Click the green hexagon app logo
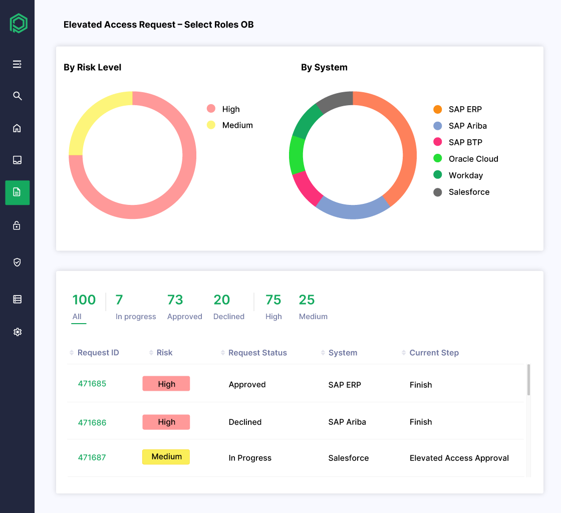561x513 pixels. pos(18,23)
